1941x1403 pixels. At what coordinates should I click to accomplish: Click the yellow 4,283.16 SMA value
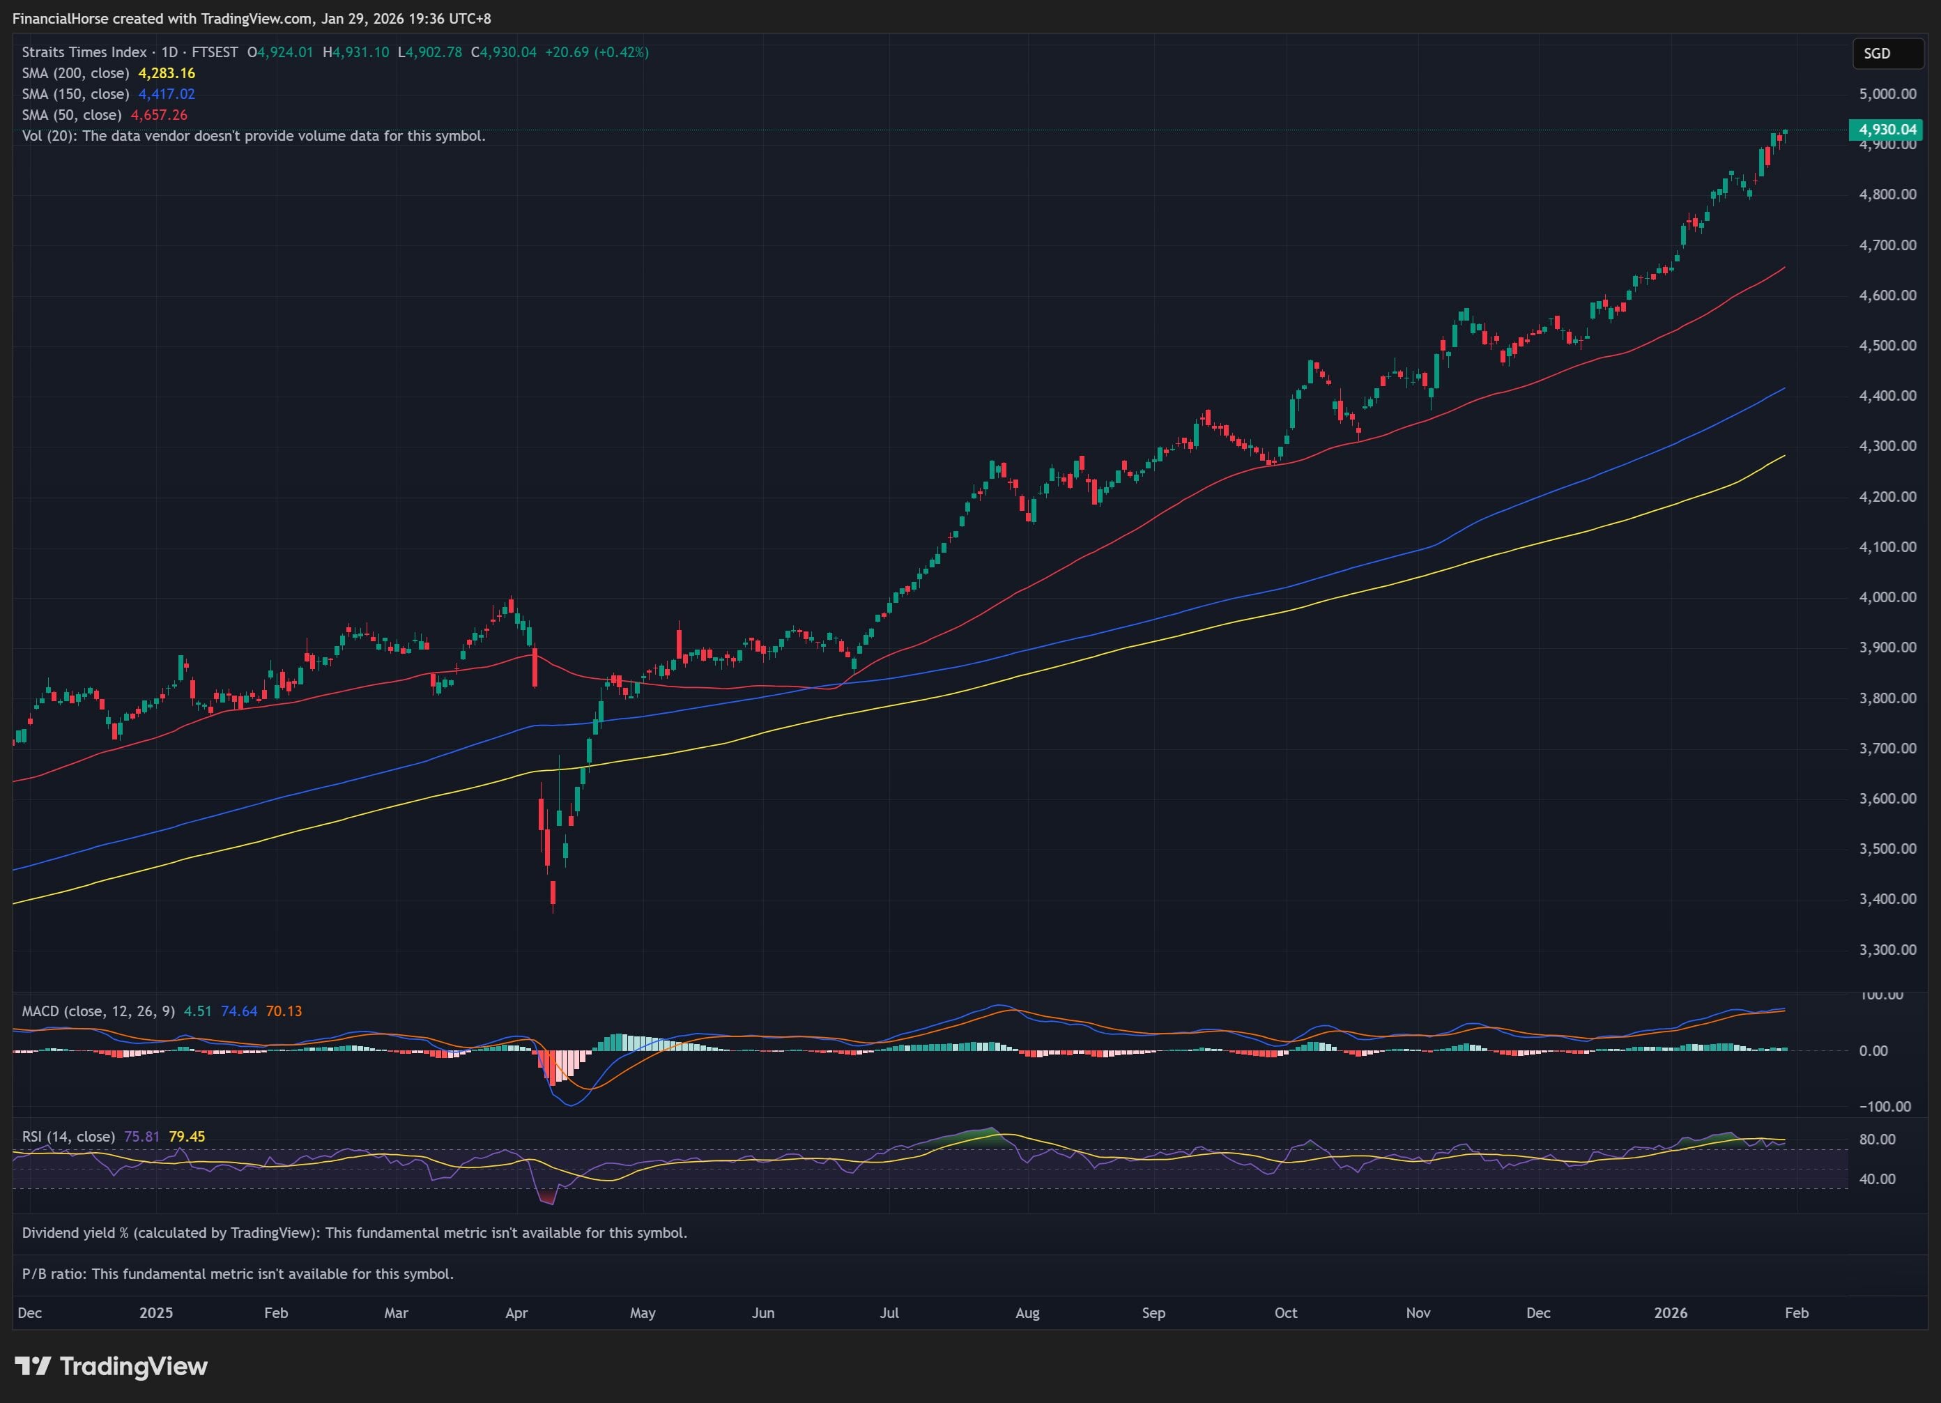coord(167,74)
